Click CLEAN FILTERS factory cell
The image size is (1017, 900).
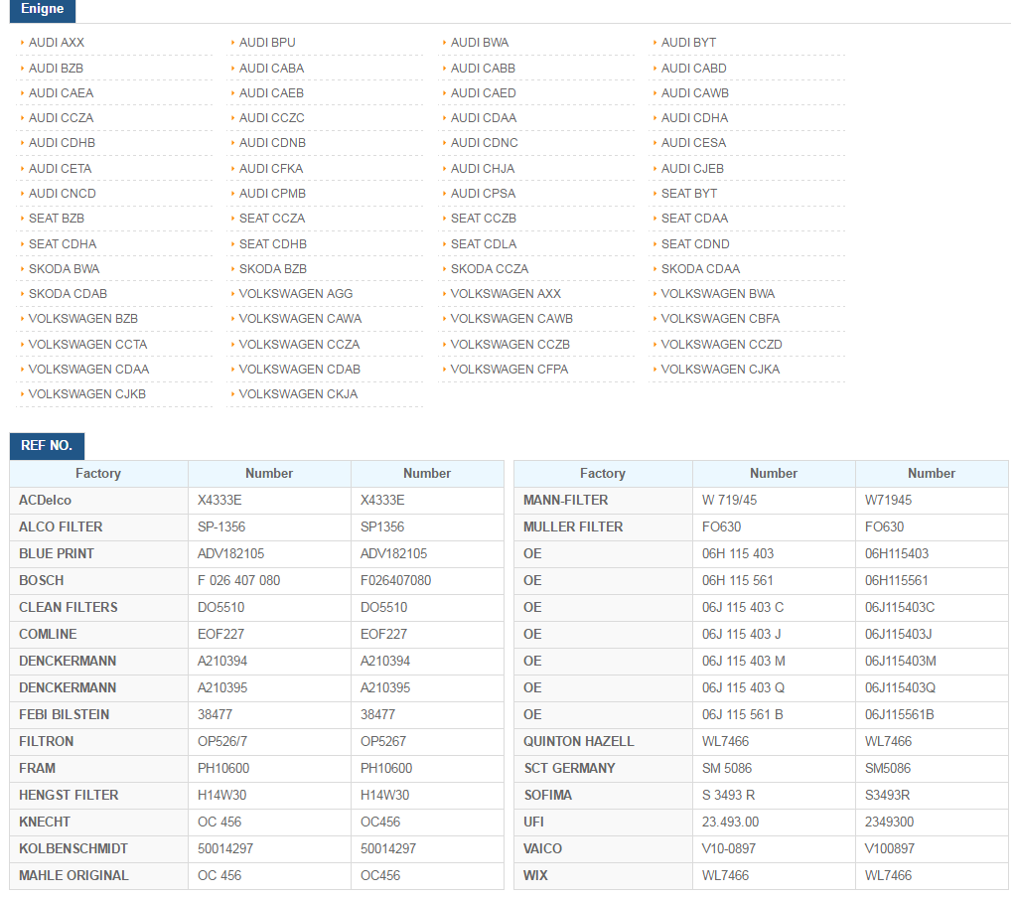point(98,607)
